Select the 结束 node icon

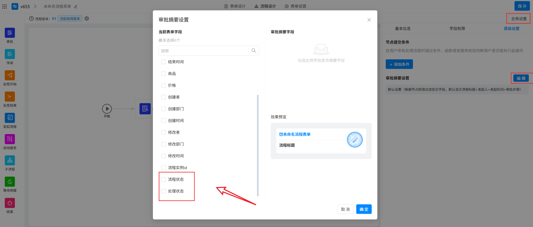pos(10,203)
